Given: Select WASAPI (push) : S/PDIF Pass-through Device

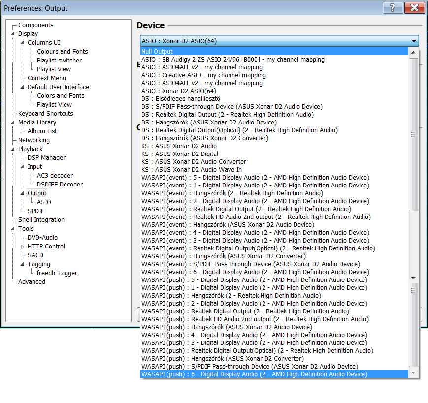Looking at the screenshot, I should pyautogui.click(x=274, y=367).
